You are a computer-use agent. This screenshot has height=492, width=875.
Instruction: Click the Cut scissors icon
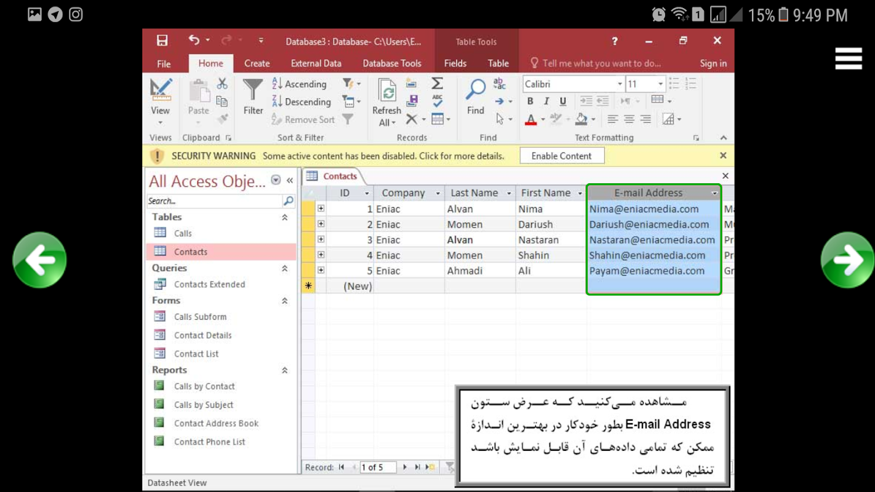[x=222, y=84]
